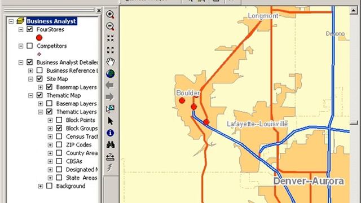Collapse the Site Map group
Viewport: 361px width, 203px height.
point(30,79)
